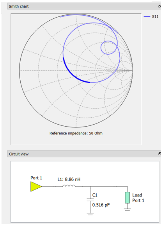
Task: Select the yellow Port 1 triangle symbol
Action: (x=36, y=187)
